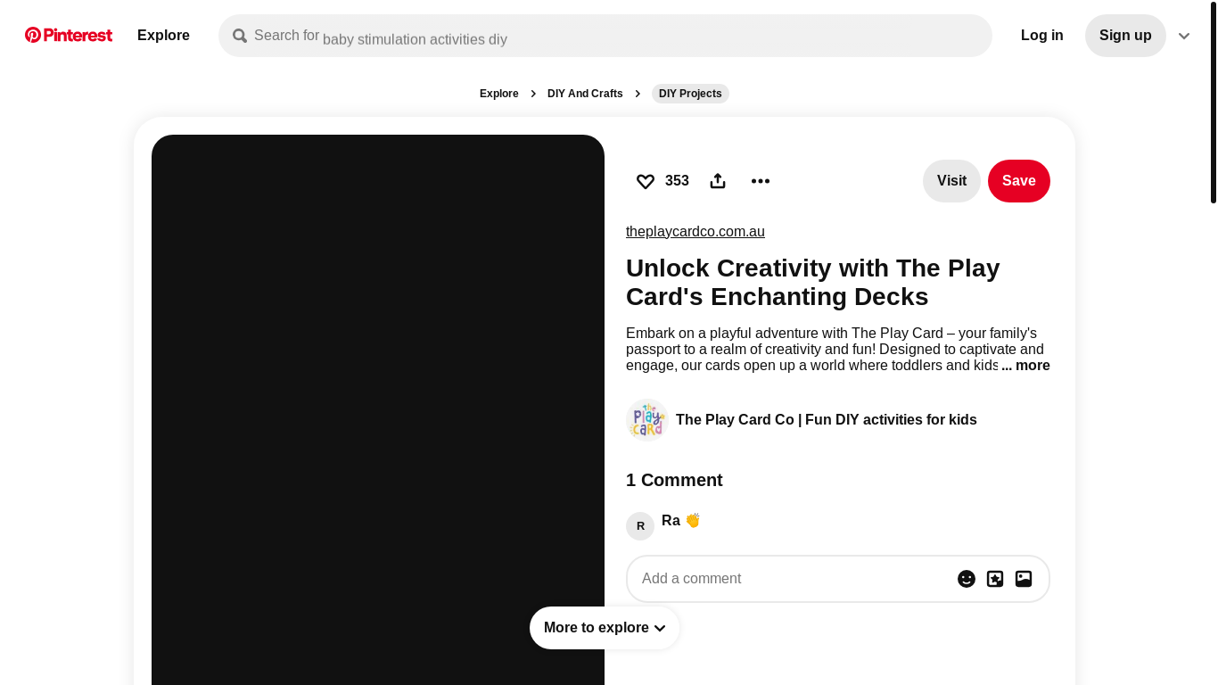The height and width of the screenshot is (685, 1218).
Task: Click the search magnifier icon
Action: pos(240,36)
